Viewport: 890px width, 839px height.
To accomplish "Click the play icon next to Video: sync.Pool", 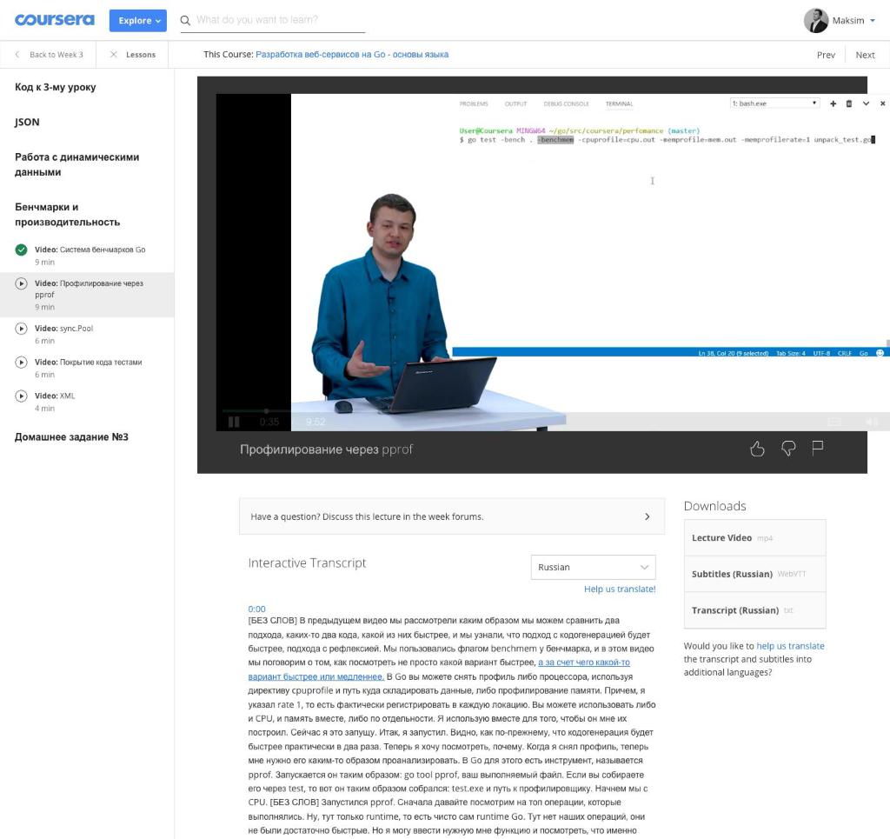I will coord(19,329).
